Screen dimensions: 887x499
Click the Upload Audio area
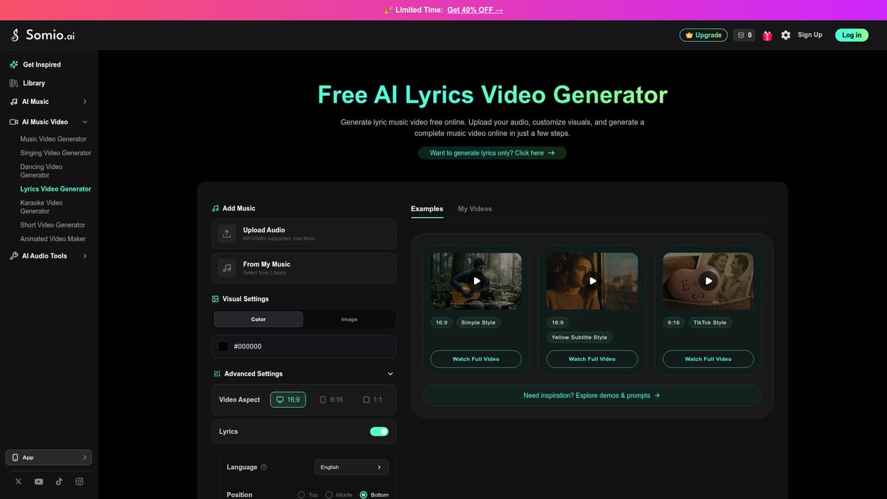click(304, 234)
